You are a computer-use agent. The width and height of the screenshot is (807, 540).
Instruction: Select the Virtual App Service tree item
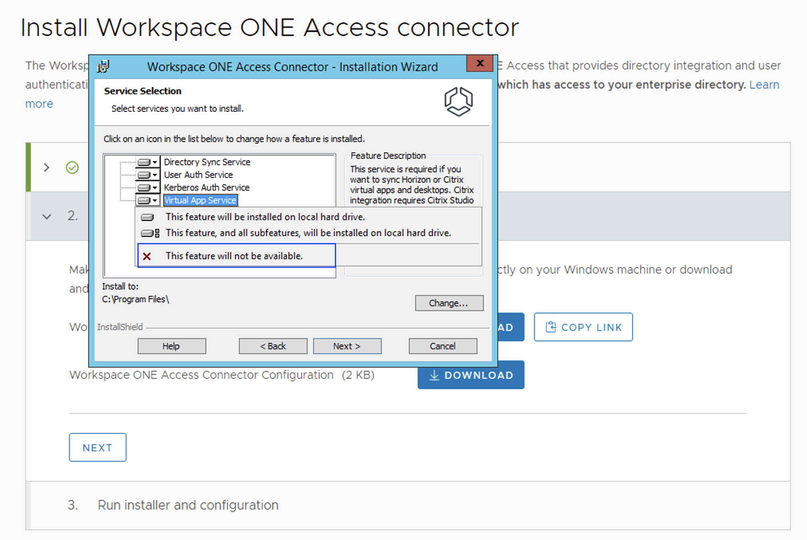pyautogui.click(x=199, y=199)
